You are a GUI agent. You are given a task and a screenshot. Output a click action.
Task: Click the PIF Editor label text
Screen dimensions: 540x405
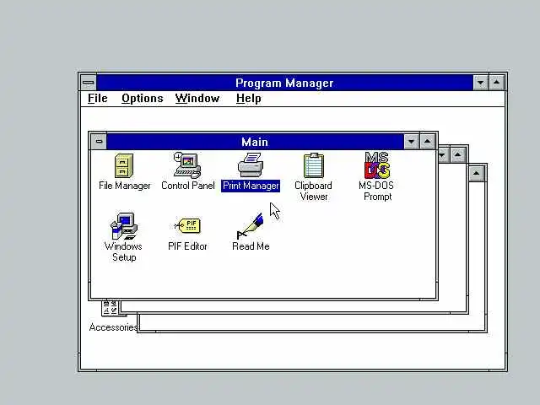(187, 246)
